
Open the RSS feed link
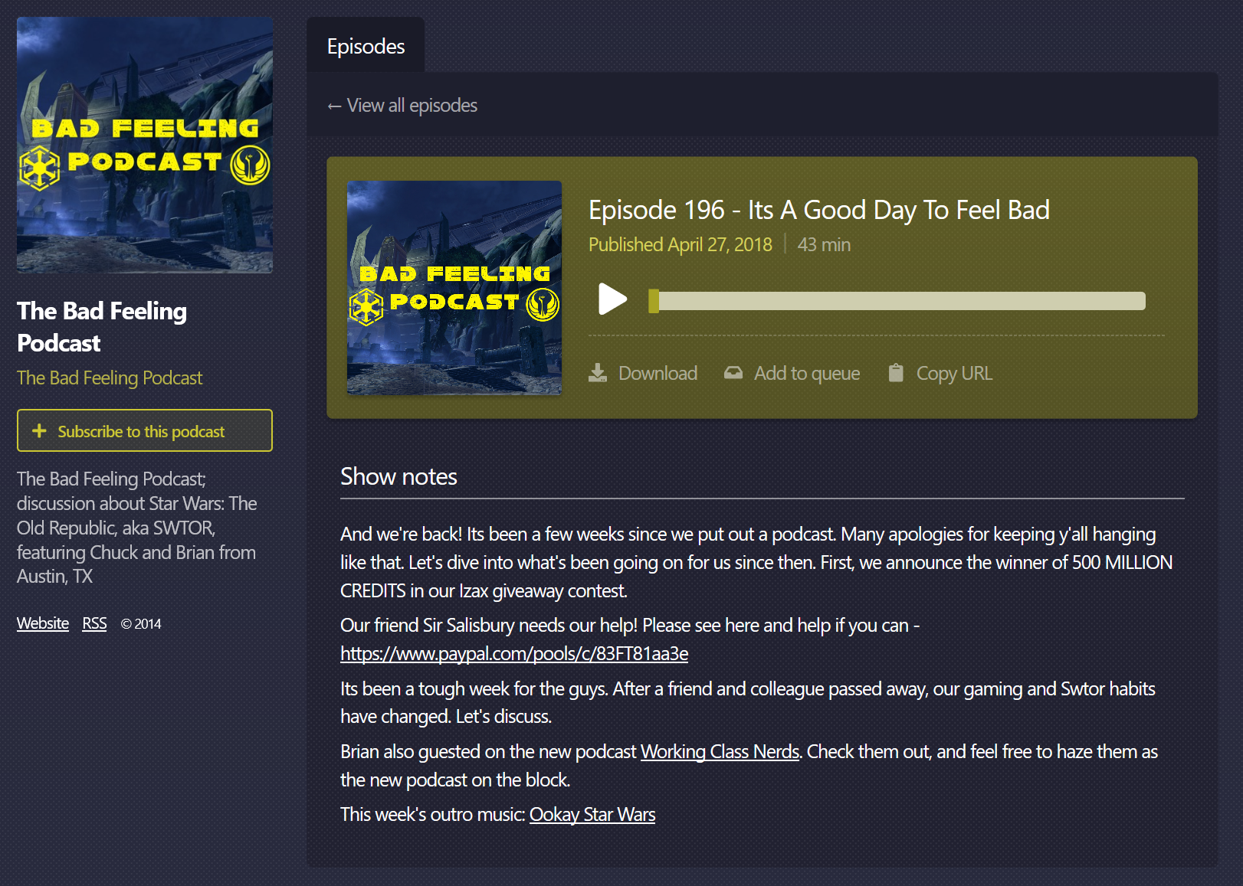click(94, 623)
